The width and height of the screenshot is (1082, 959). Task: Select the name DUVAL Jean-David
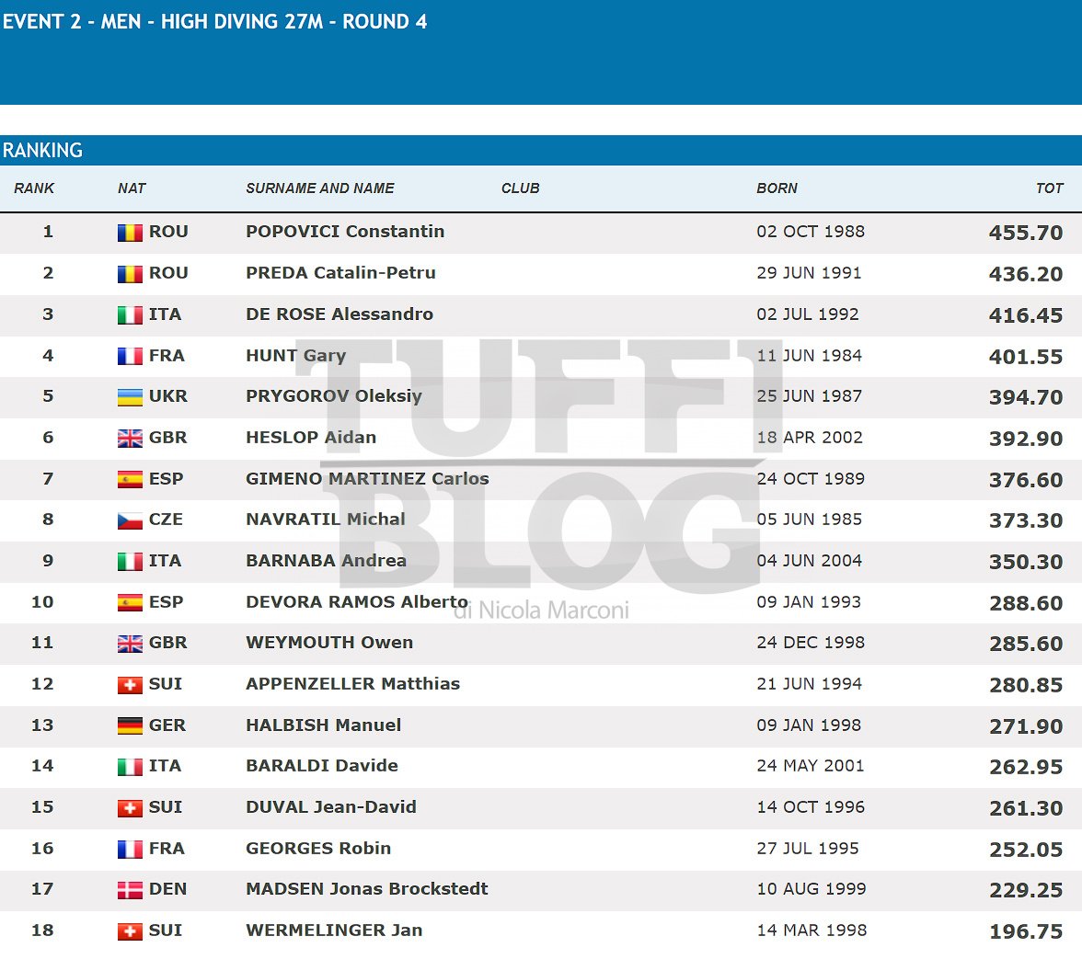pos(331,807)
